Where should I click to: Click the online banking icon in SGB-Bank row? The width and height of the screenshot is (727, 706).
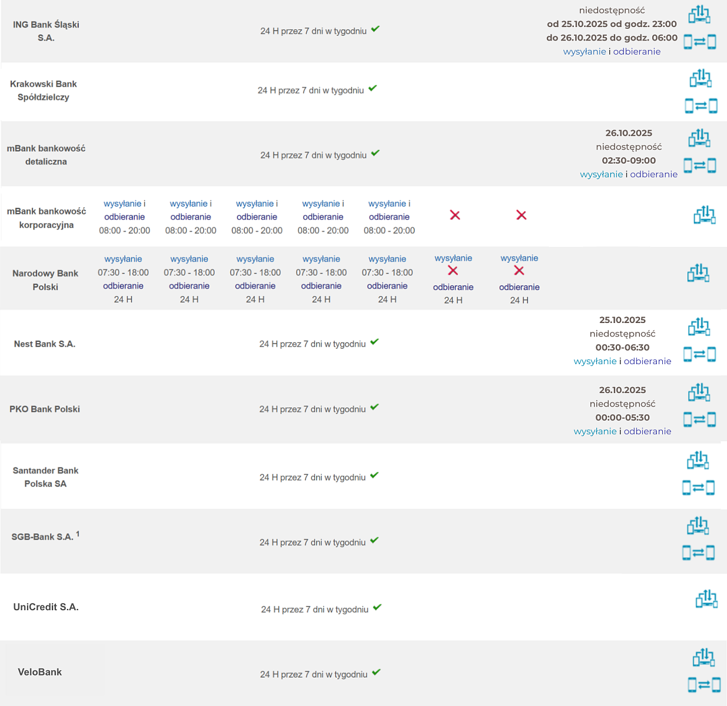(698, 525)
